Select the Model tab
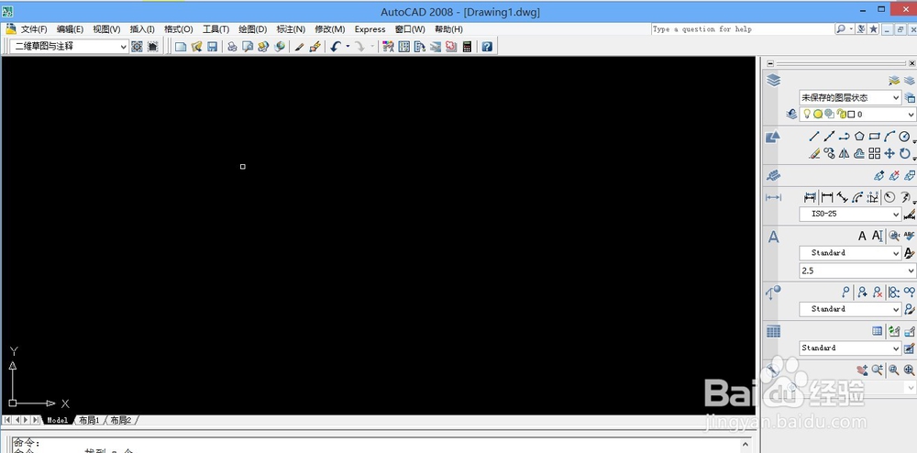 click(57, 420)
